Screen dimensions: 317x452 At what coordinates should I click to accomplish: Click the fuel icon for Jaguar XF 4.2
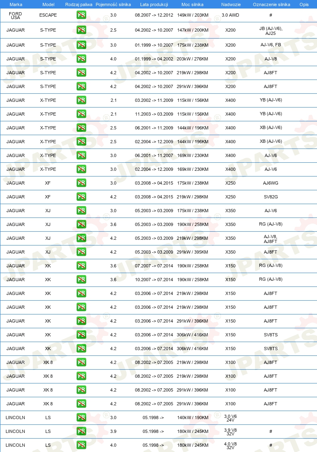(81, 197)
